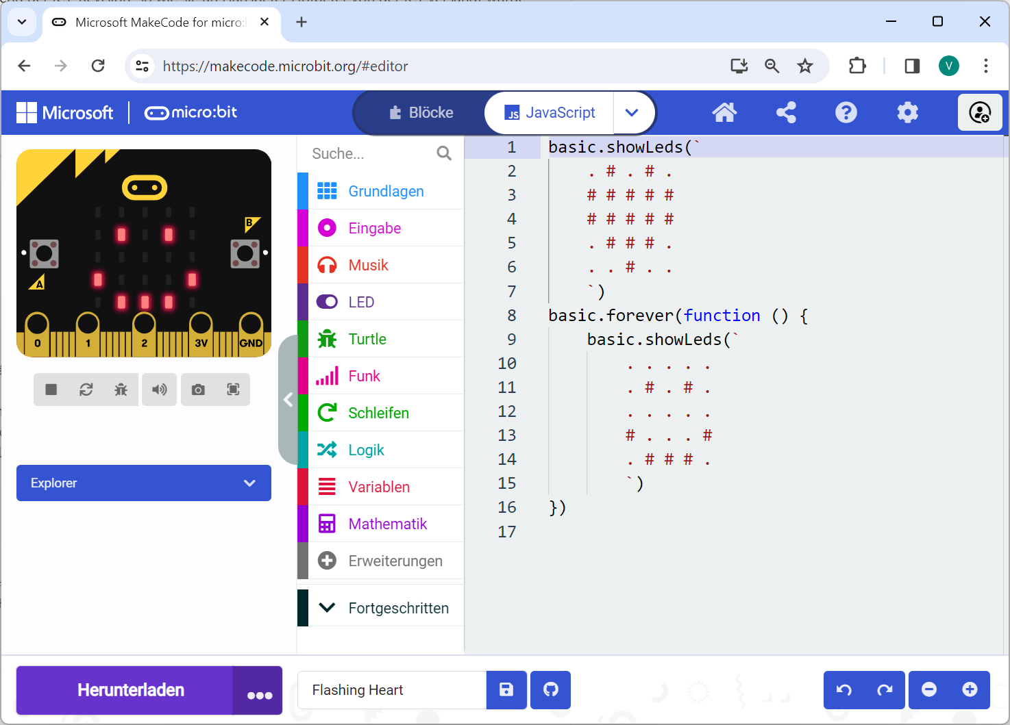Toggle simulator debug mode bug icon
The height and width of the screenshot is (725, 1010).
pyautogui.click(x=121, y=390)
